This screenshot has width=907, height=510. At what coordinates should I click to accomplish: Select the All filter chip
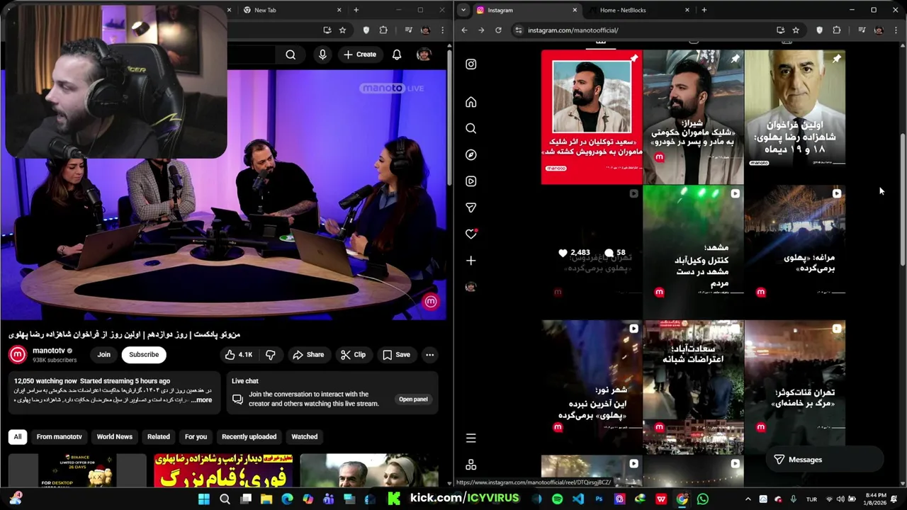pyautogui.click(x=18, y=437)
